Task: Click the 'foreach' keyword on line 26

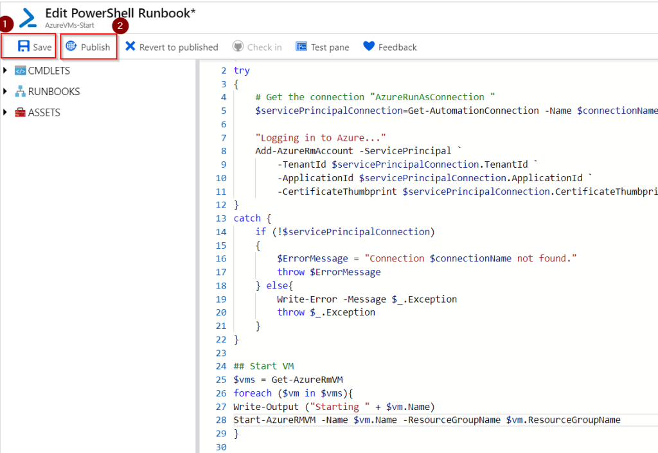Action: pyautogui.click(x=253, y=393)
